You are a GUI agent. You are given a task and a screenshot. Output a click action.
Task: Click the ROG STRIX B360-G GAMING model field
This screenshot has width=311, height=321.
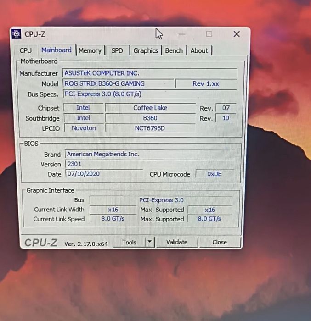tap(119, 83)
